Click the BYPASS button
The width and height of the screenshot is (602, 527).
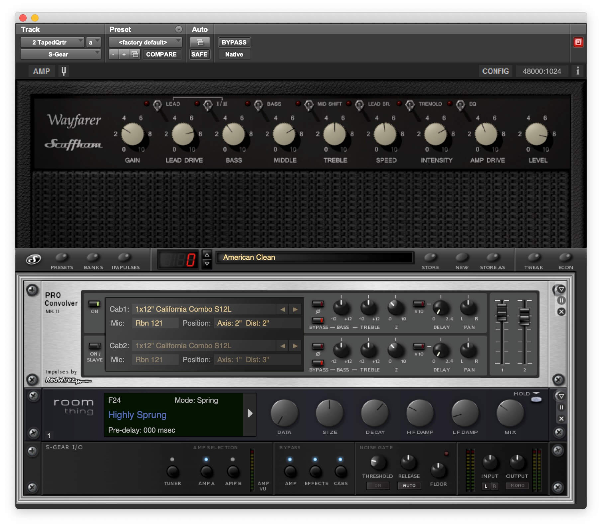[x=234, y=42]
